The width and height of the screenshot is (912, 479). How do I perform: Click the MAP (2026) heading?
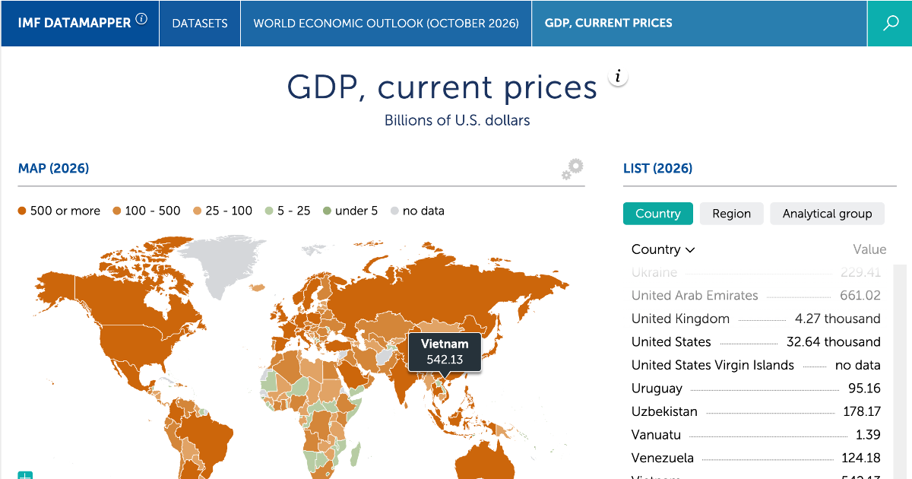53,168
